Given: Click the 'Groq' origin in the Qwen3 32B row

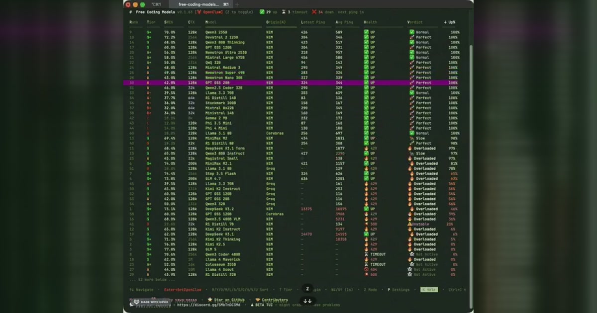Looking at the screenshot, I should tap(271, 204).
